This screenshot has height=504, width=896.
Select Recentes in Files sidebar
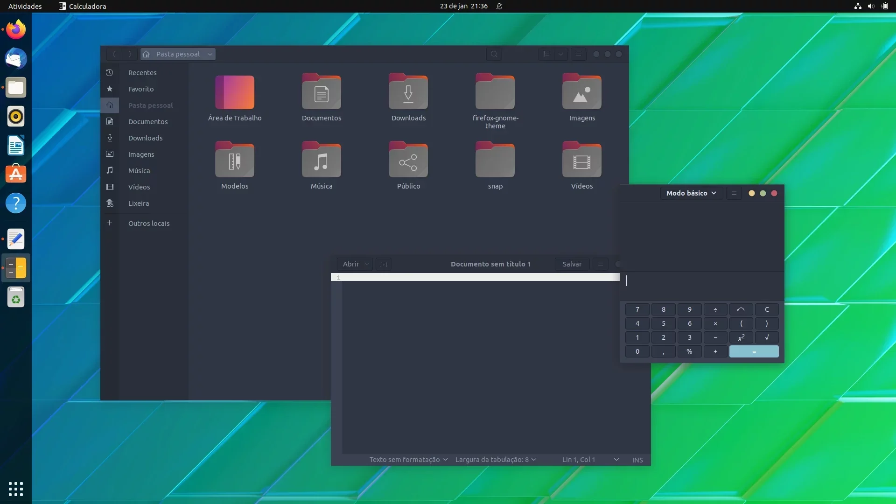[x=144, y=73]
